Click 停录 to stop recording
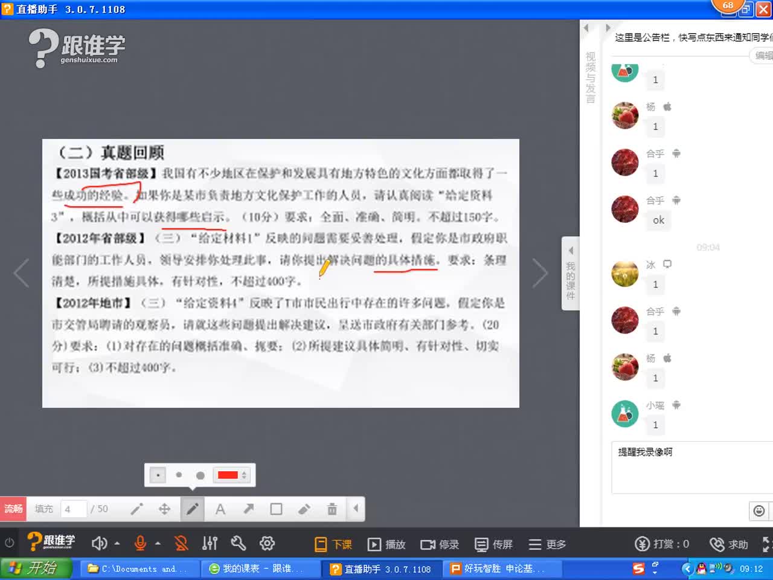 pos(440,544)
